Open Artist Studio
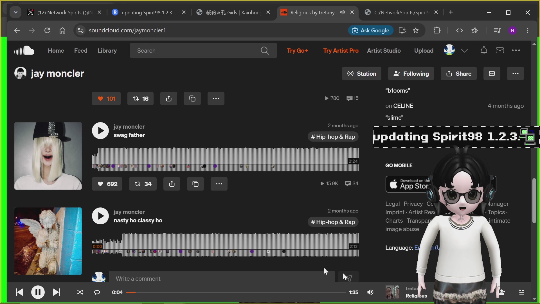540x304 pixels. coord(384,51)
